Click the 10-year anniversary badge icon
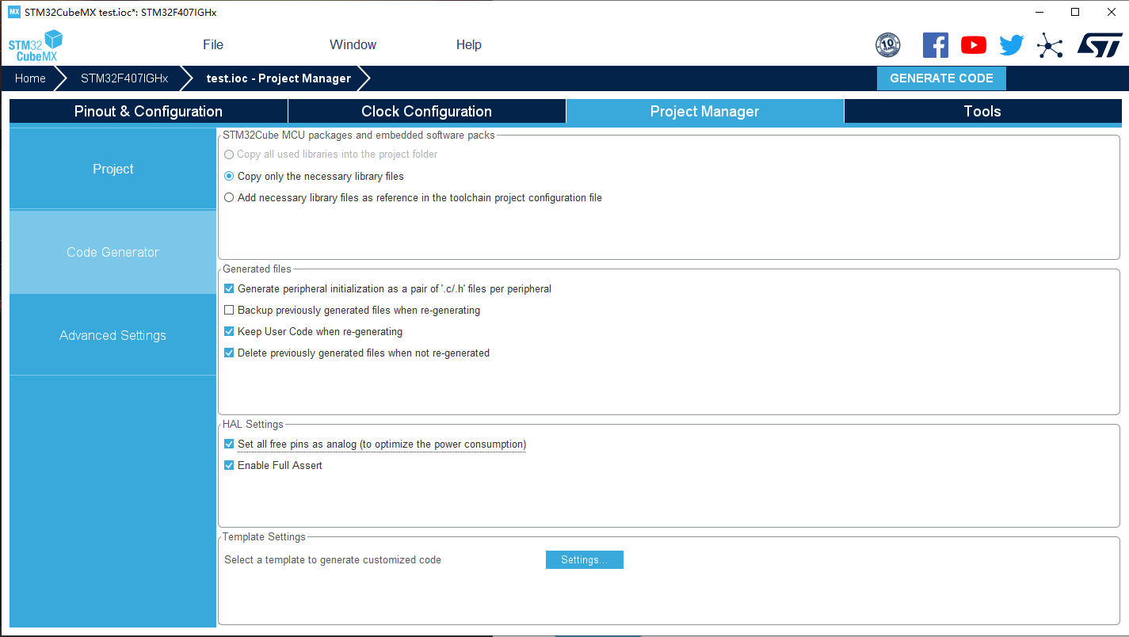The image size is (1129, 637). tap(887, 45)
